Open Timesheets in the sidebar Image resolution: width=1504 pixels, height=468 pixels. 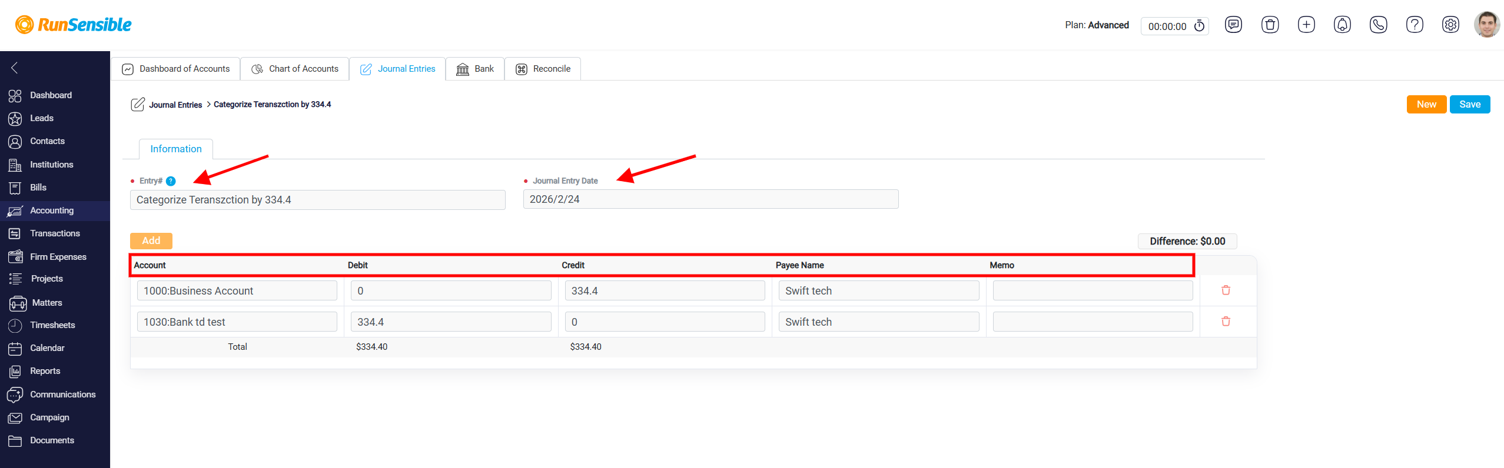click(52, 325)
